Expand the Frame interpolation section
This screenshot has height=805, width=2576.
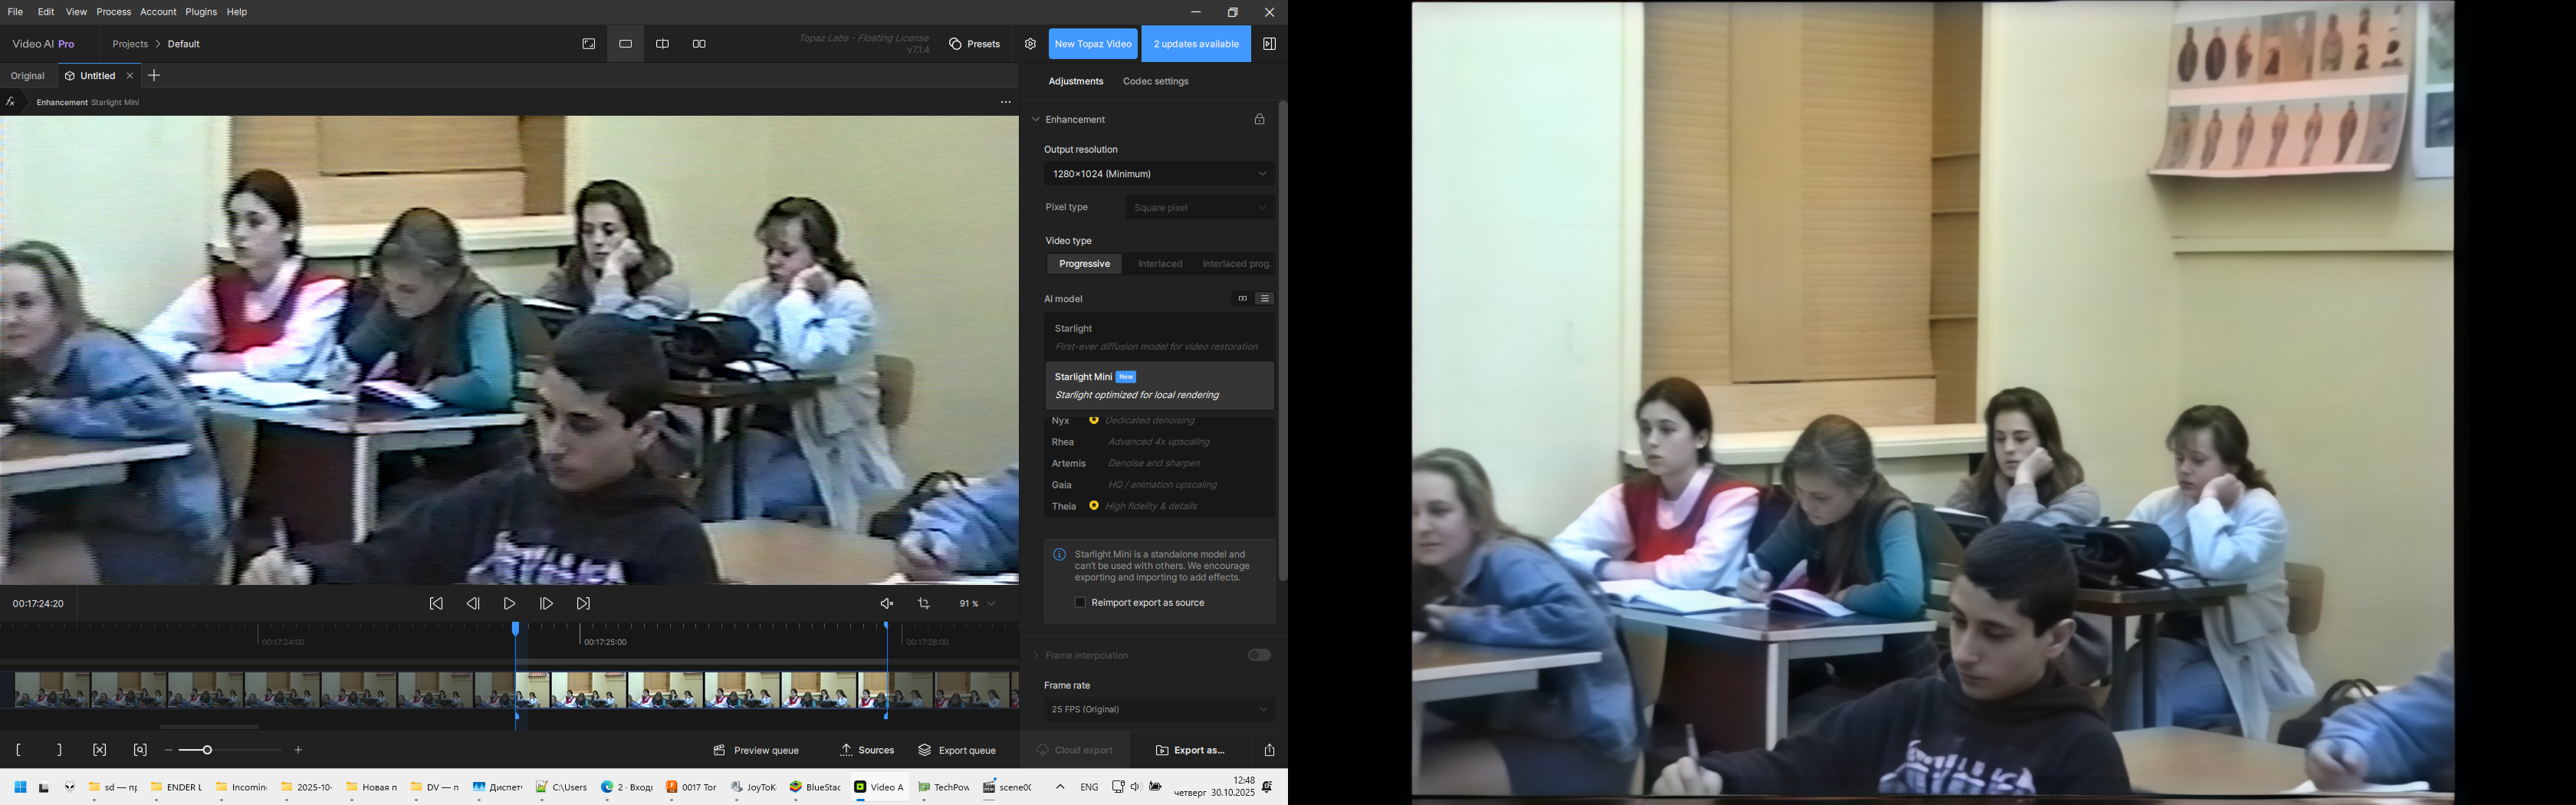pyautogui.click(x=1036, y=656)
